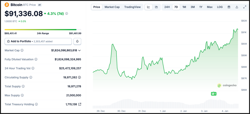Switch to the Market Cap tab
This screenshot has width=250, height=114.
[112, 7]
